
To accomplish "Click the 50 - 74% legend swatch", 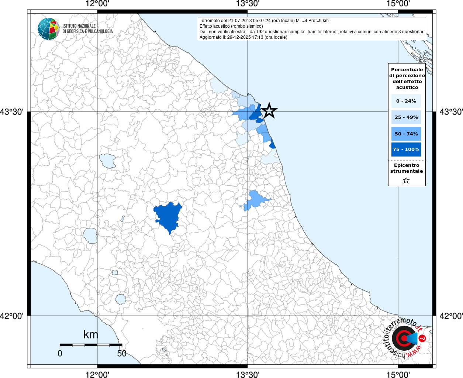I will point(406,134).
